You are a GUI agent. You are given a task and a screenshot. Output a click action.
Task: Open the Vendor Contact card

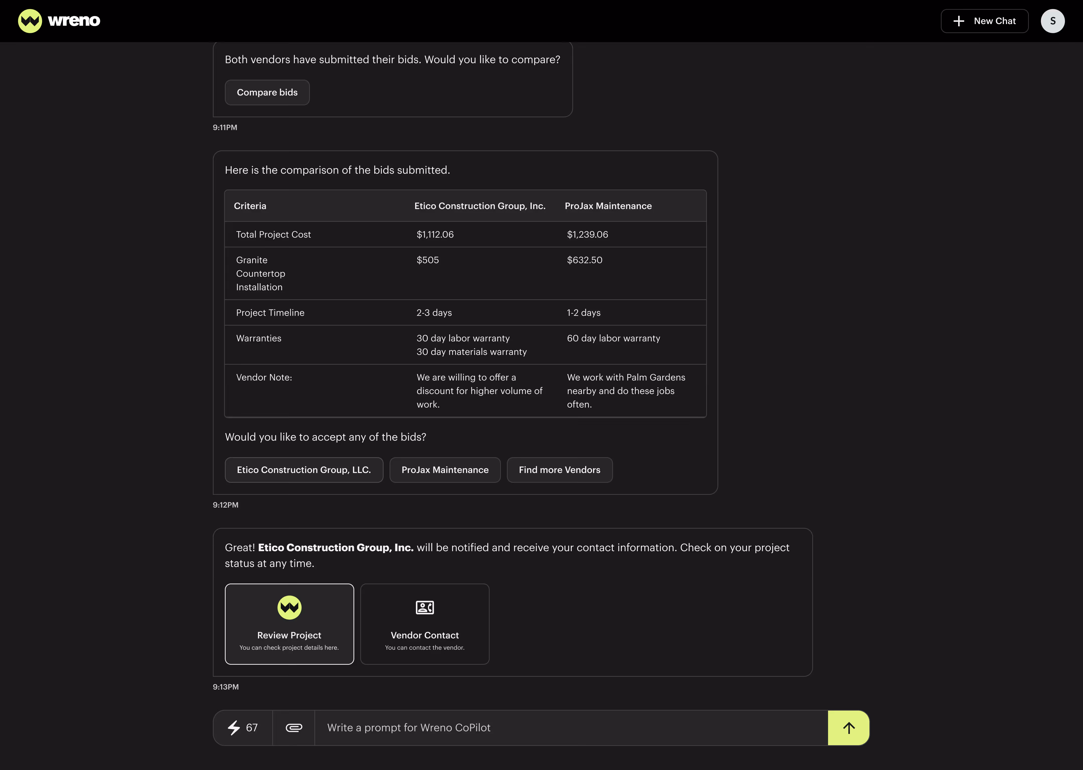tap(424, 624)
